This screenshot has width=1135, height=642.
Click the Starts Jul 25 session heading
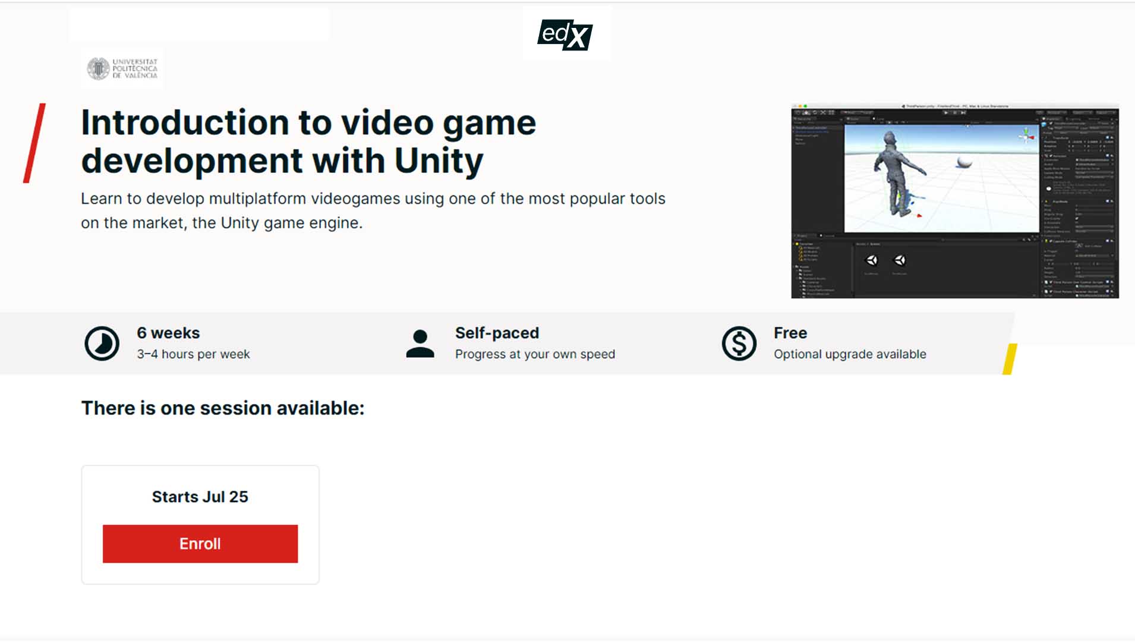(200, 496)
